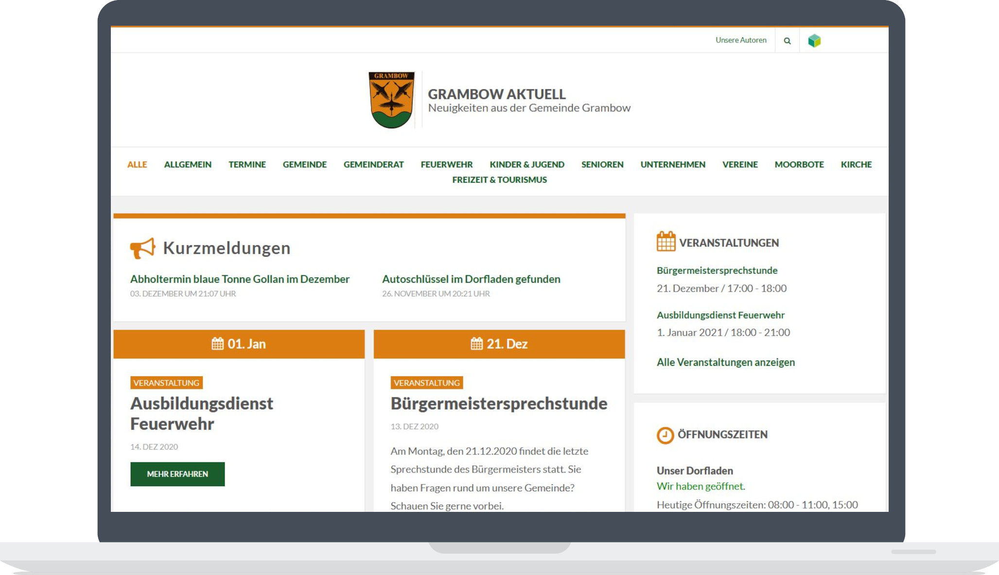Click the 01. Jan date banner

click(x=239, y=344)
